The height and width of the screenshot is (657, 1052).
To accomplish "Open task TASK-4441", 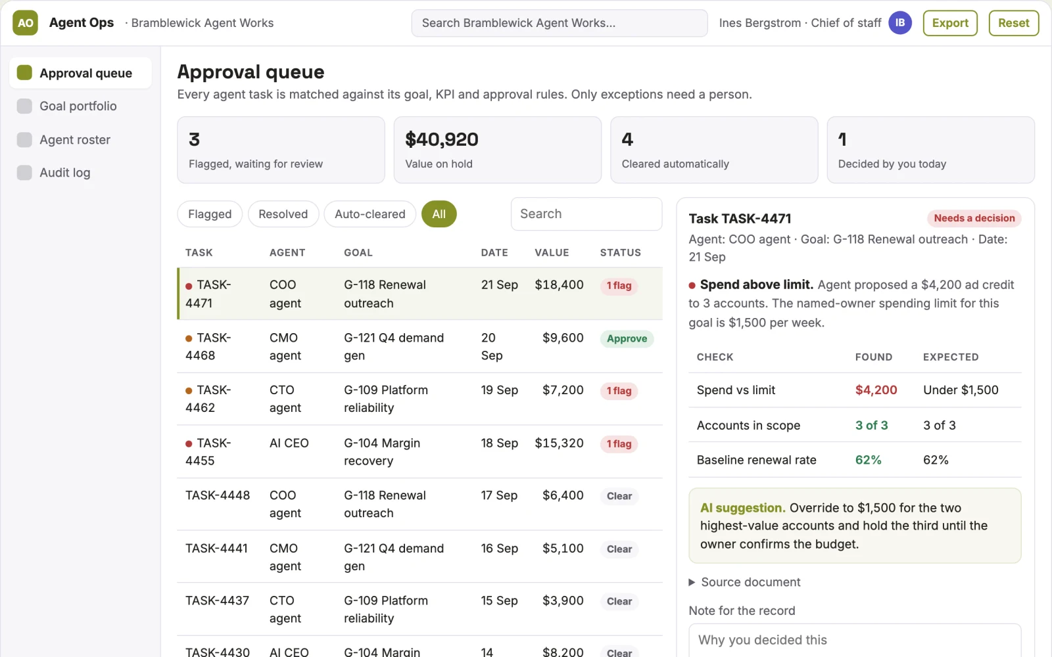I will [420, 556].
